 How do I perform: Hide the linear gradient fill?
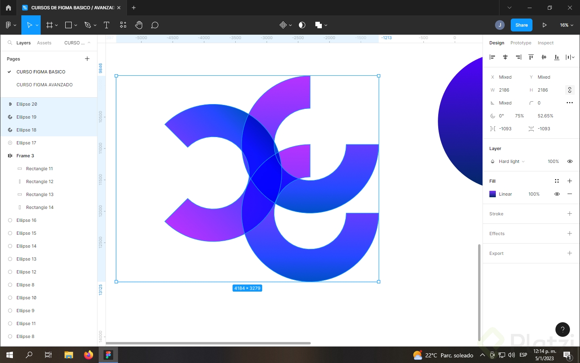click(x=557, y=194)
